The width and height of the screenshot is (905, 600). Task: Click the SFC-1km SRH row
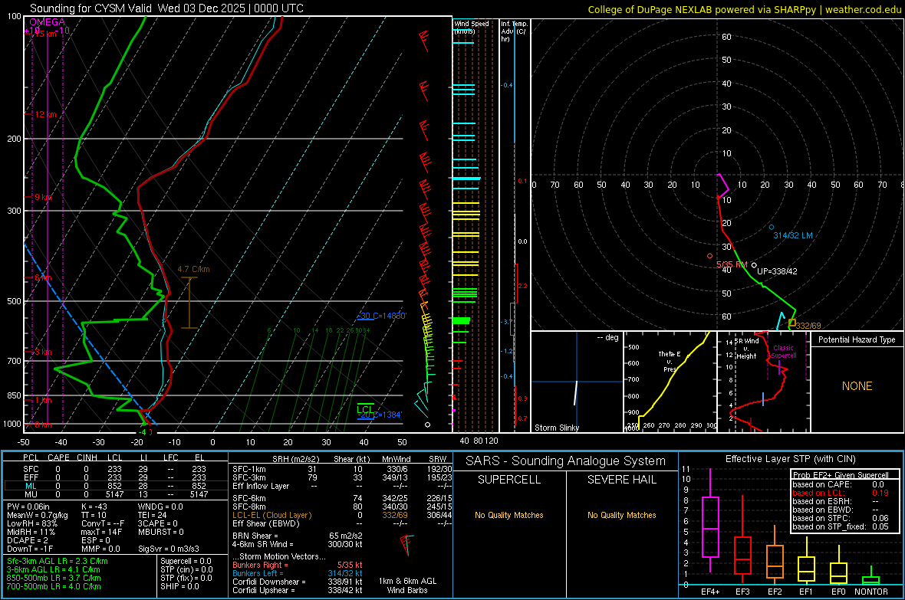pyautogui.click(x=342, y=469)
